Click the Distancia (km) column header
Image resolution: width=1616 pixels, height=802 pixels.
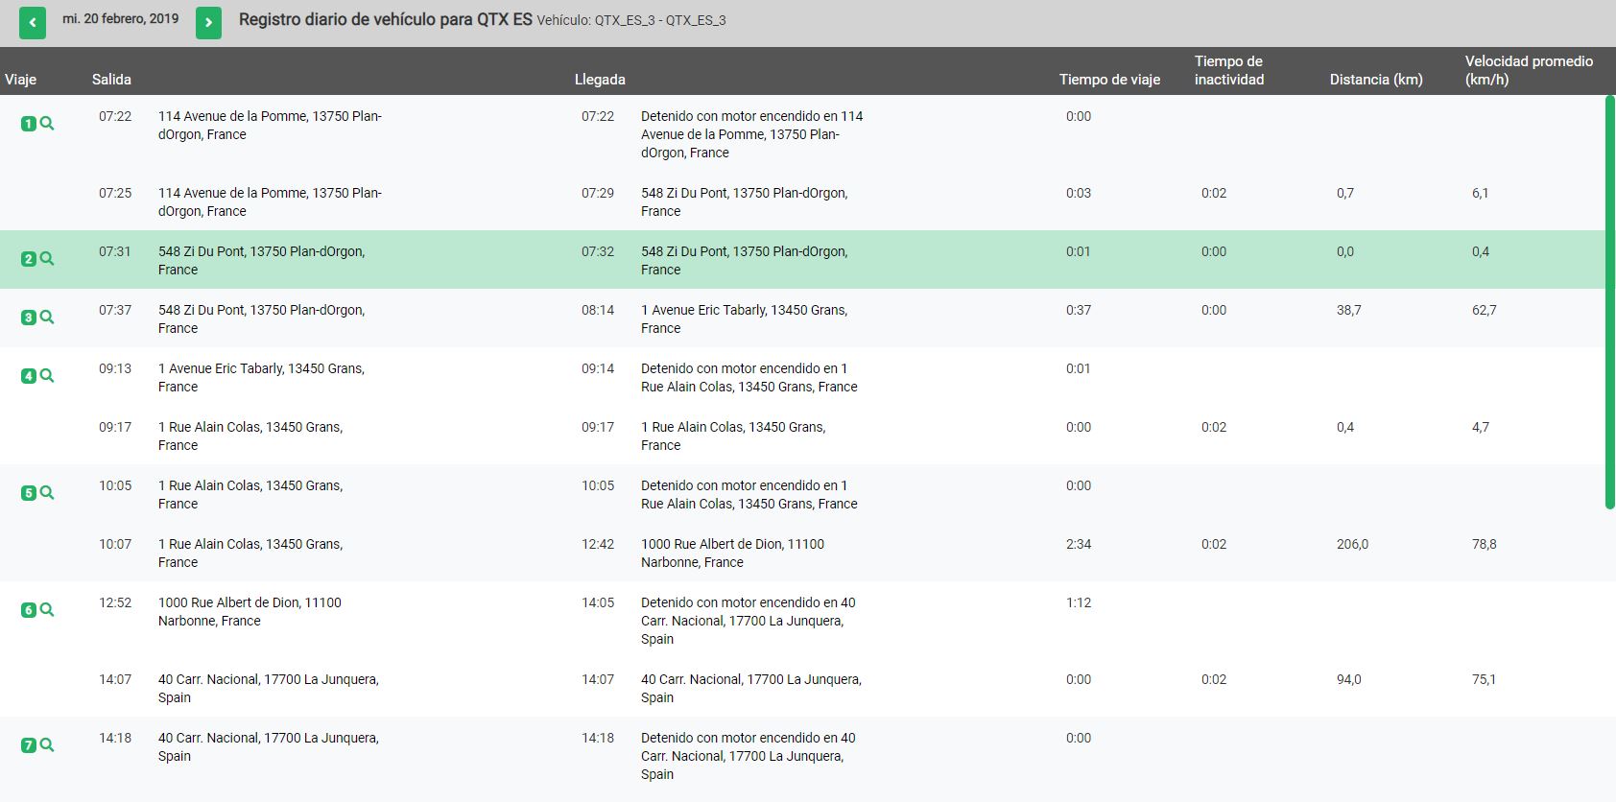pyautogui.click(x=1376, y=80)
